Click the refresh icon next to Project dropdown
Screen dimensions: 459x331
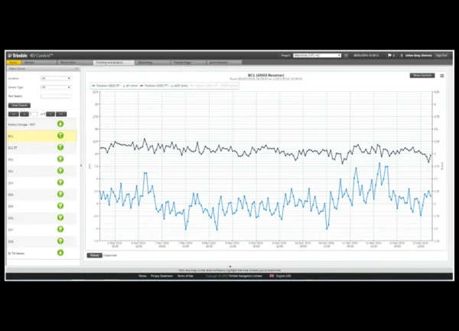tap(346, 55)
